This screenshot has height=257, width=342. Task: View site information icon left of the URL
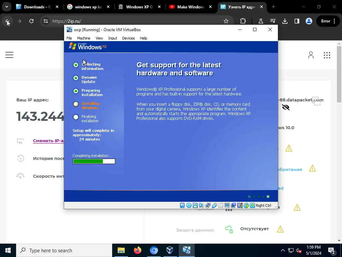(x=45, y=21)
